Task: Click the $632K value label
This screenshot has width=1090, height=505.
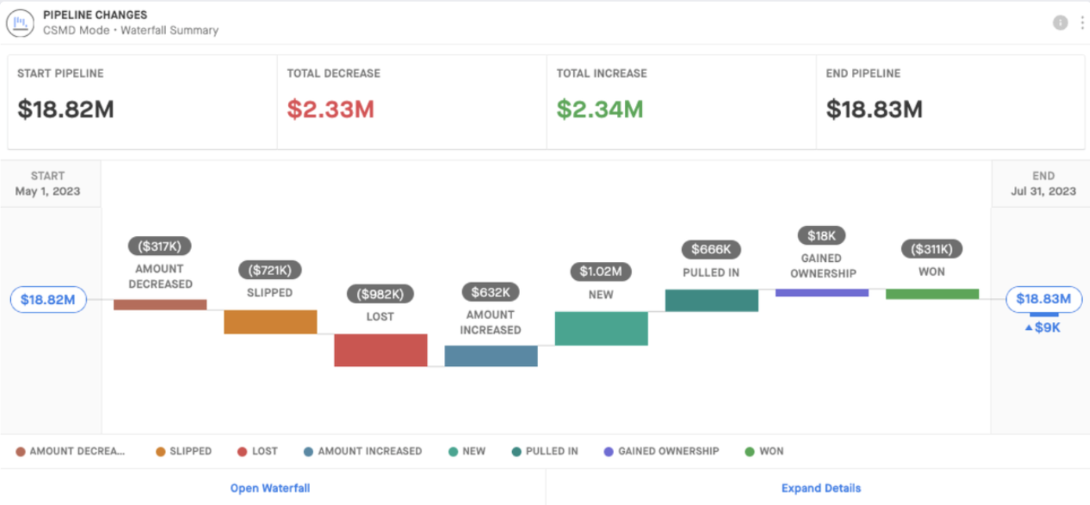Action: click(491, 292)
